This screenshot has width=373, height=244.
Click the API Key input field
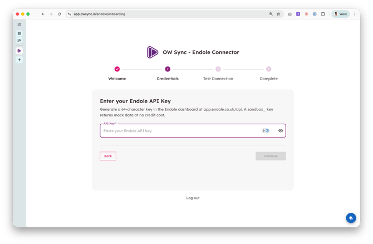[x=193, y=131]
